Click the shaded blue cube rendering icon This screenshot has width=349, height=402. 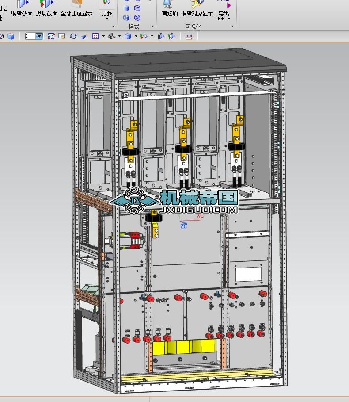pos(128,36)
